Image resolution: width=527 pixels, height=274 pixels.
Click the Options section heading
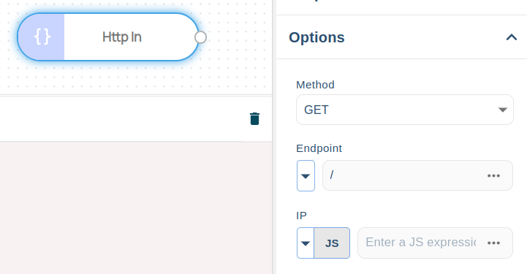[316, 37]
